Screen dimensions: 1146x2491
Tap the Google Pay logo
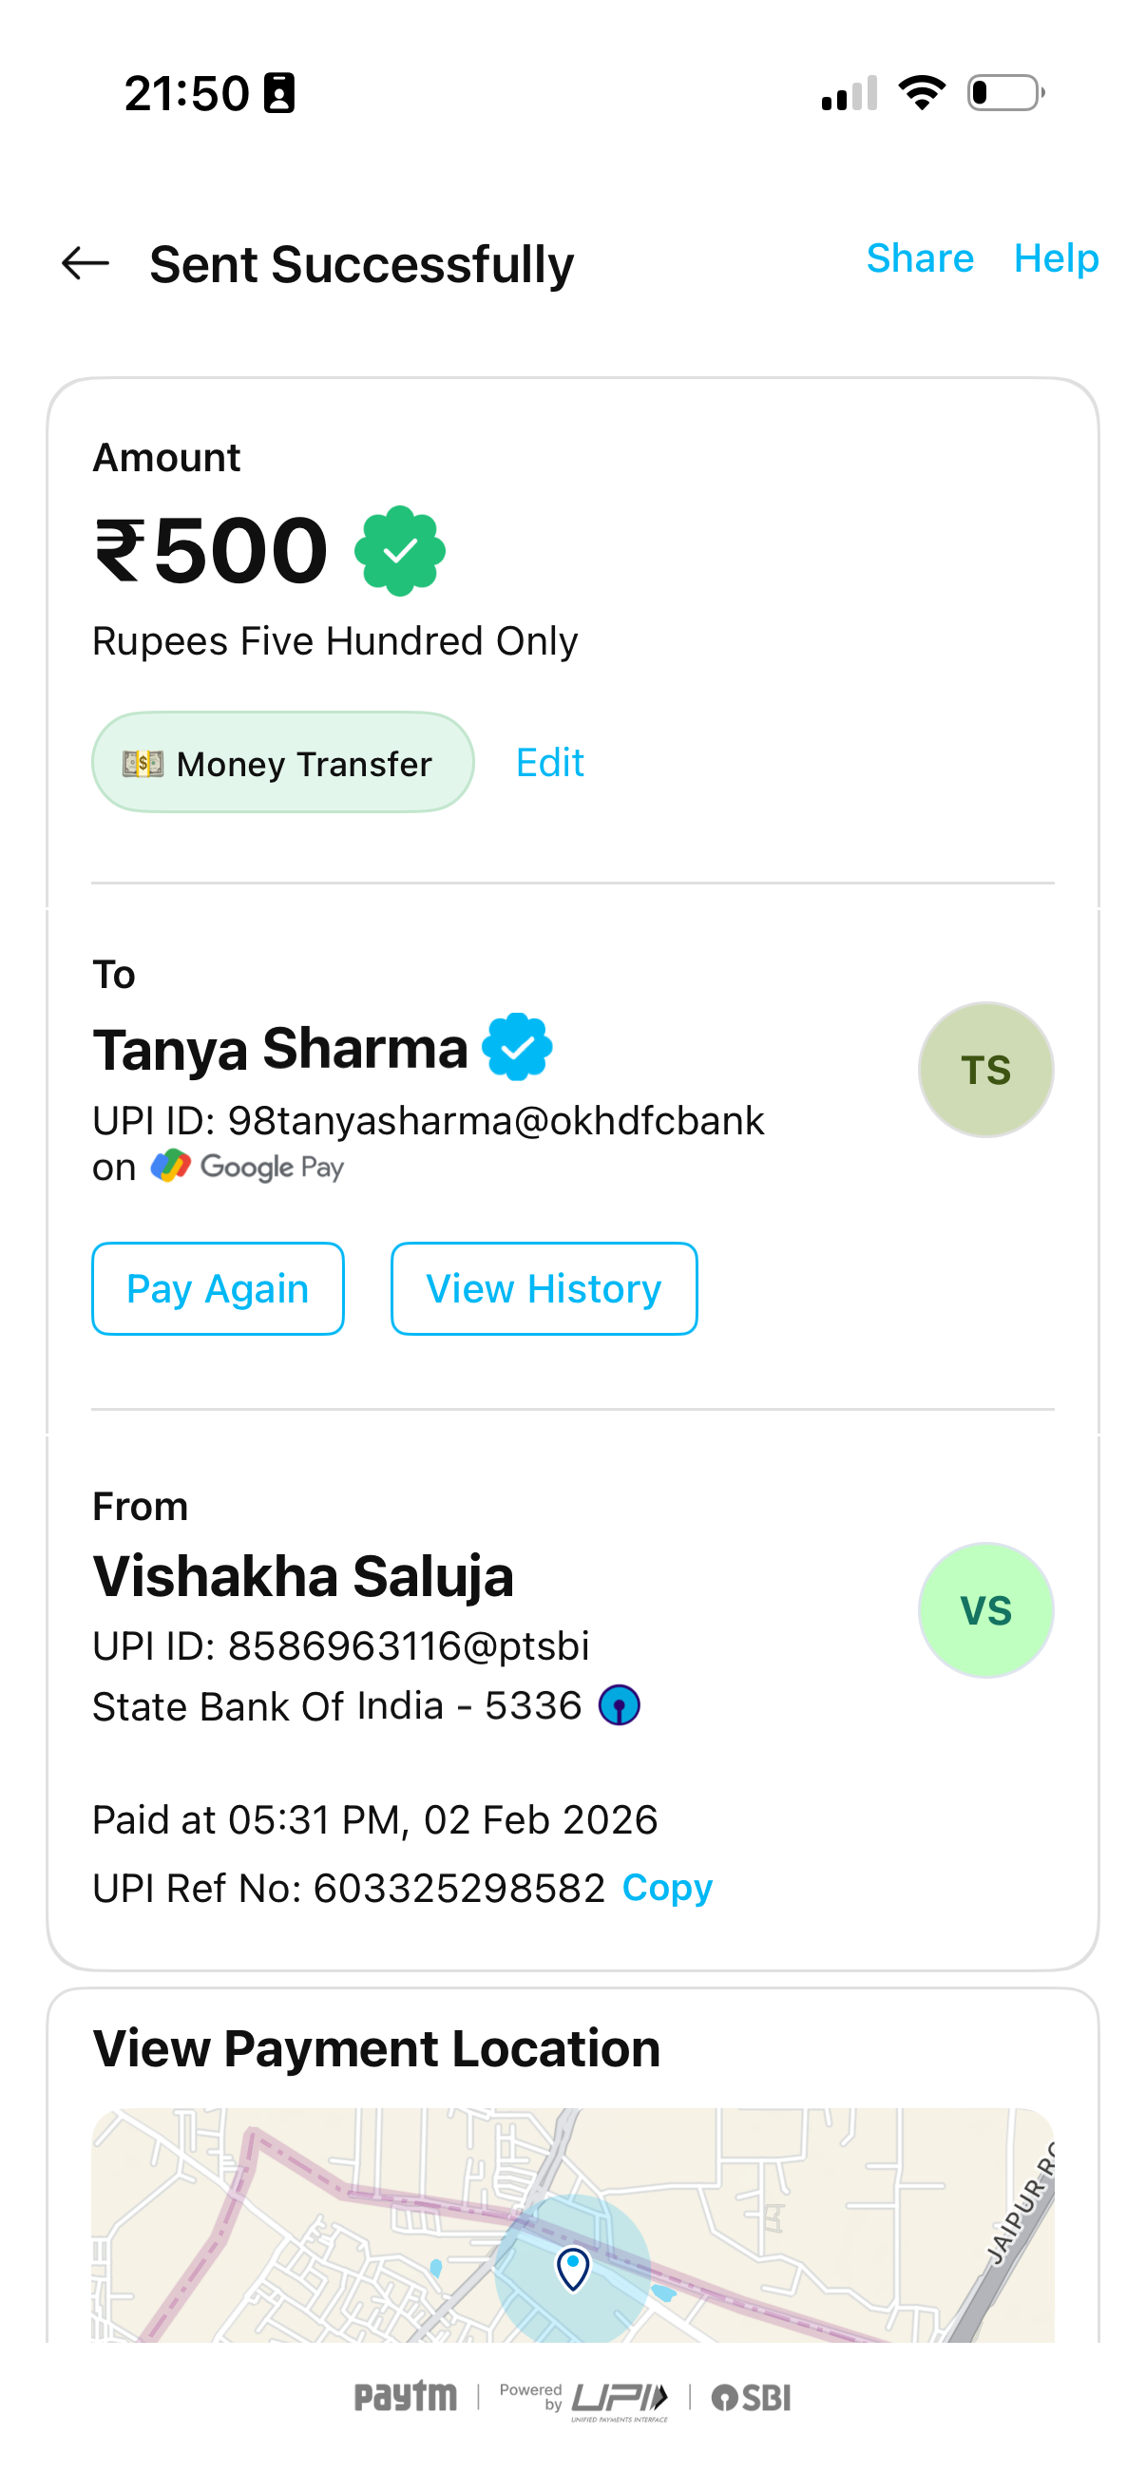[248, 1168]
